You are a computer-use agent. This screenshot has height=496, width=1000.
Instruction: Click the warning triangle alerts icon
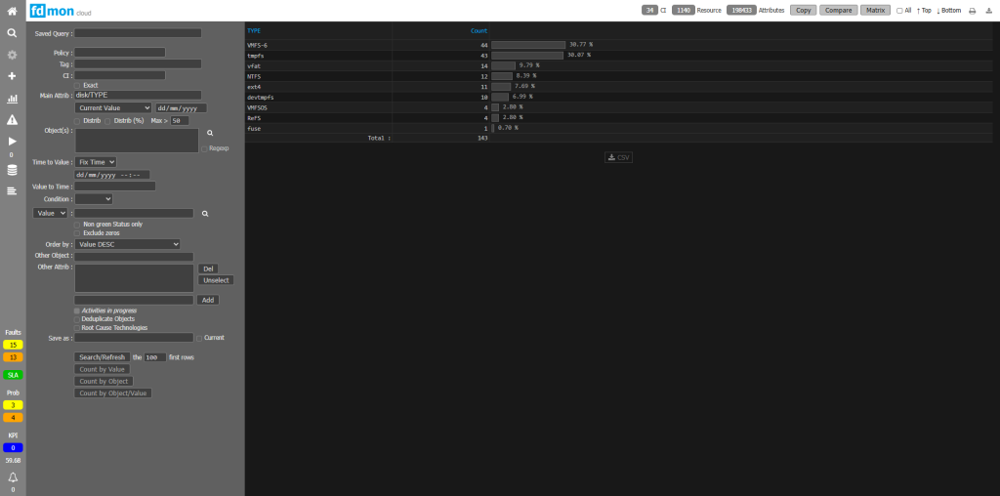pos(12,119)
